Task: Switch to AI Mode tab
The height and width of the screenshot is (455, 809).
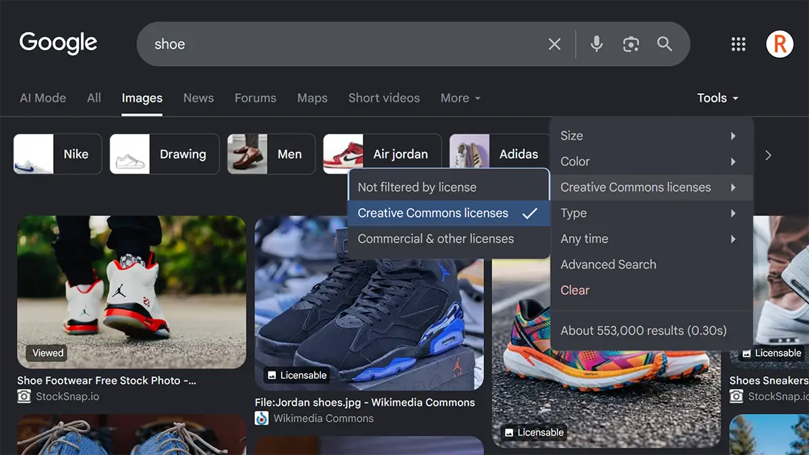Action: point(43,98)
